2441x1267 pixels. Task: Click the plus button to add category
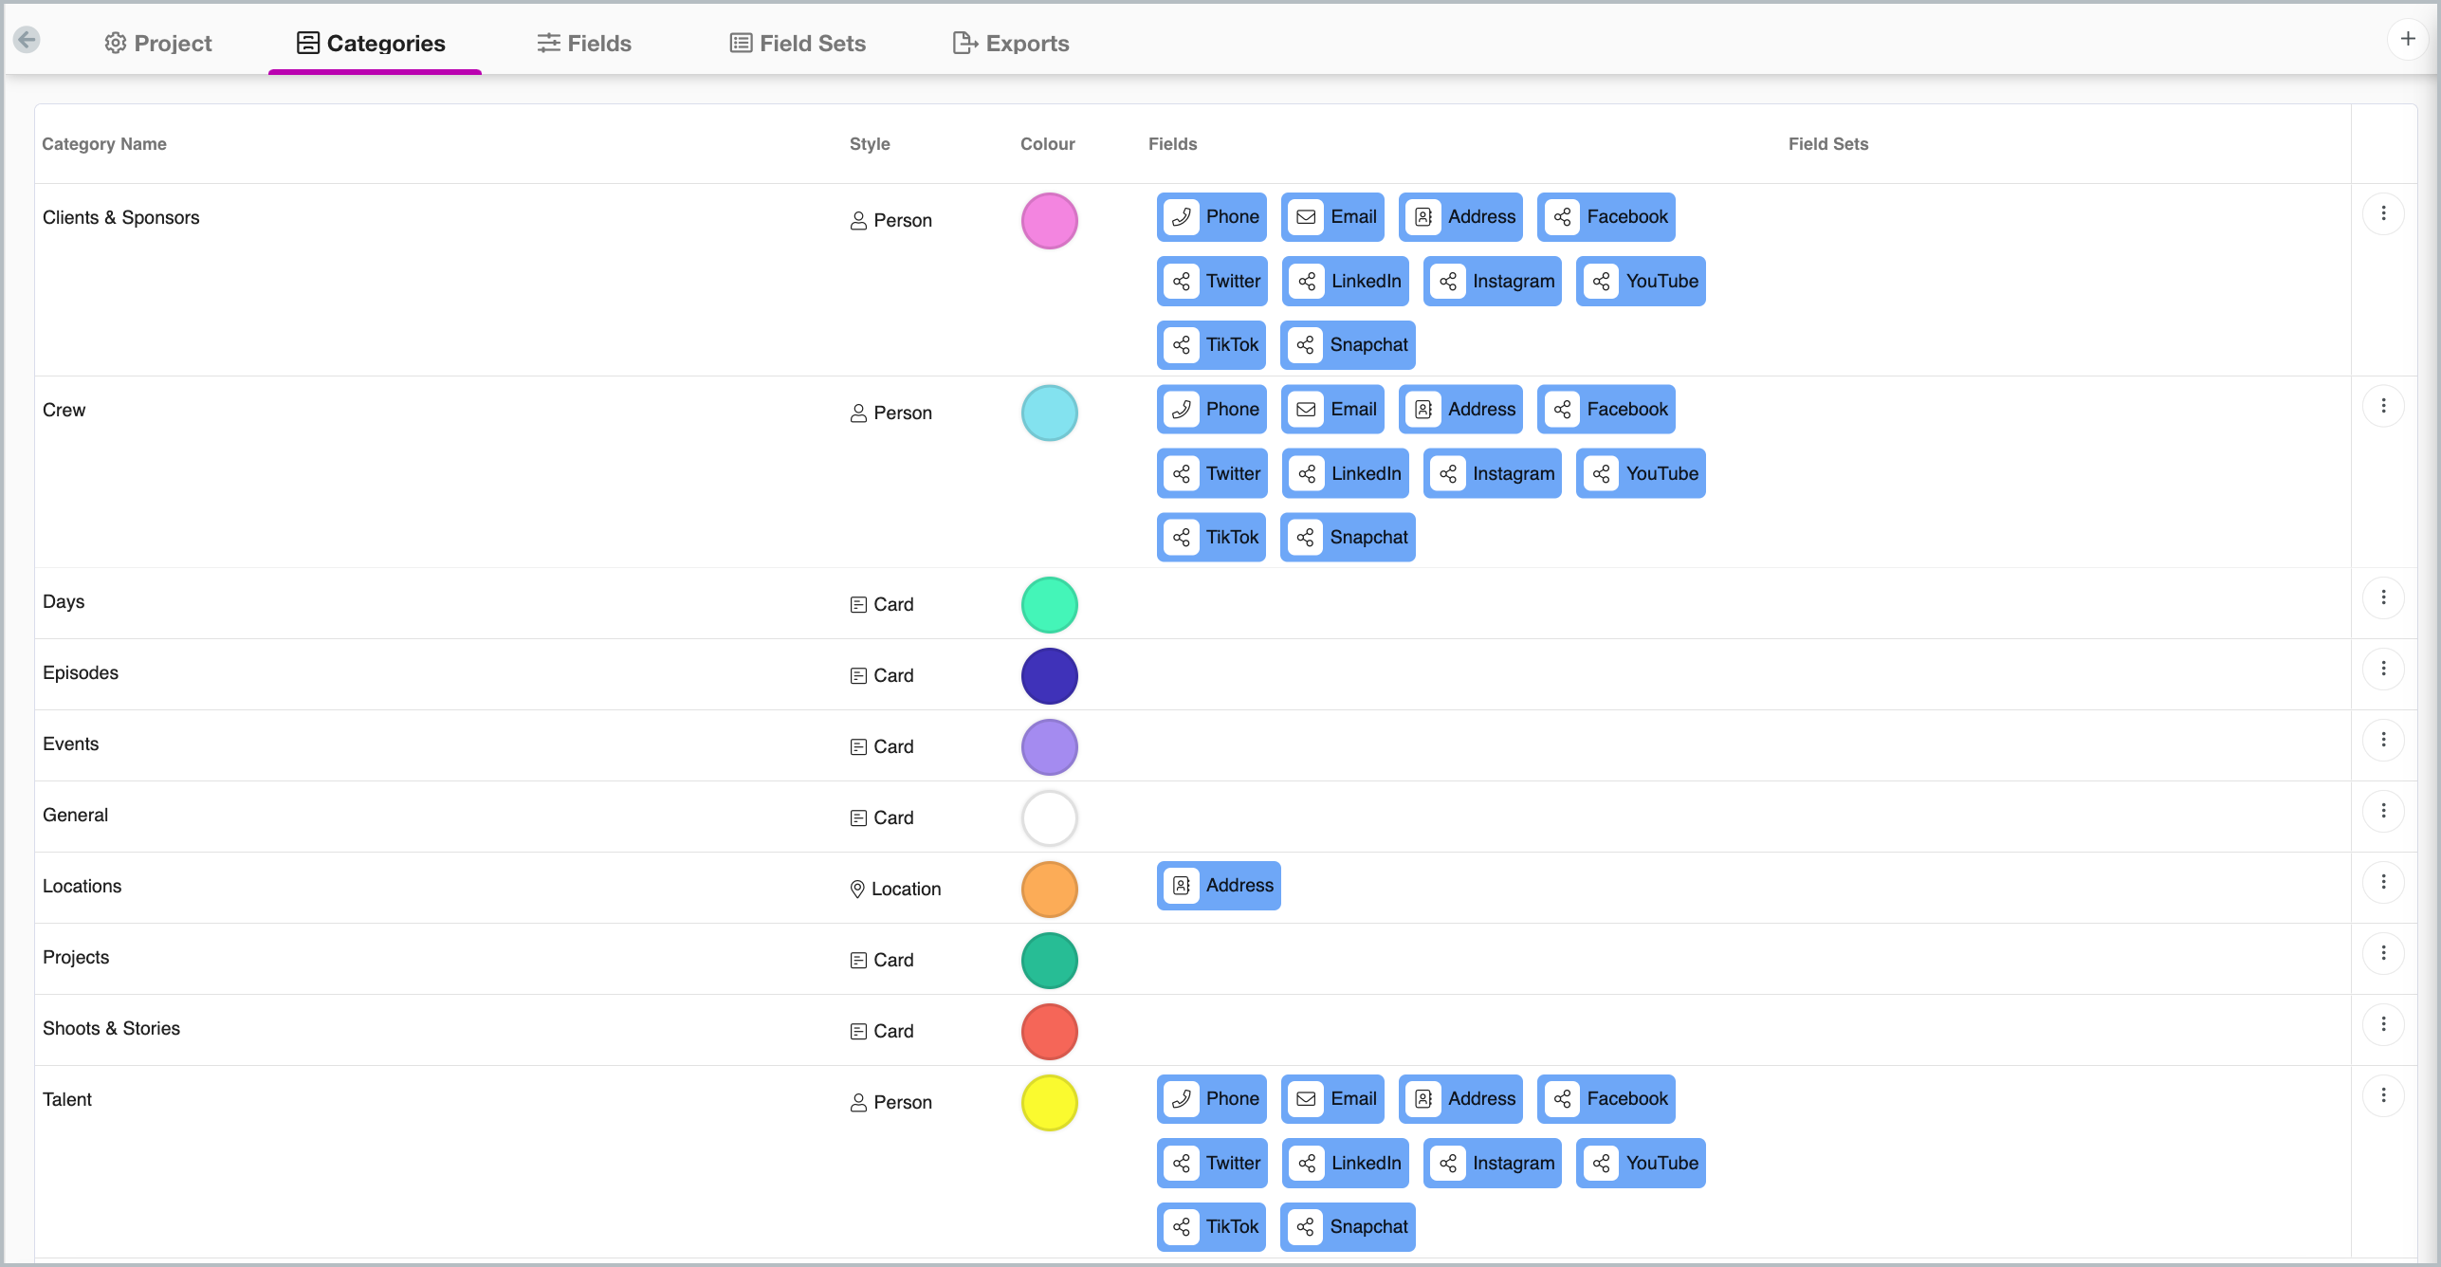tap(2407, 39)
